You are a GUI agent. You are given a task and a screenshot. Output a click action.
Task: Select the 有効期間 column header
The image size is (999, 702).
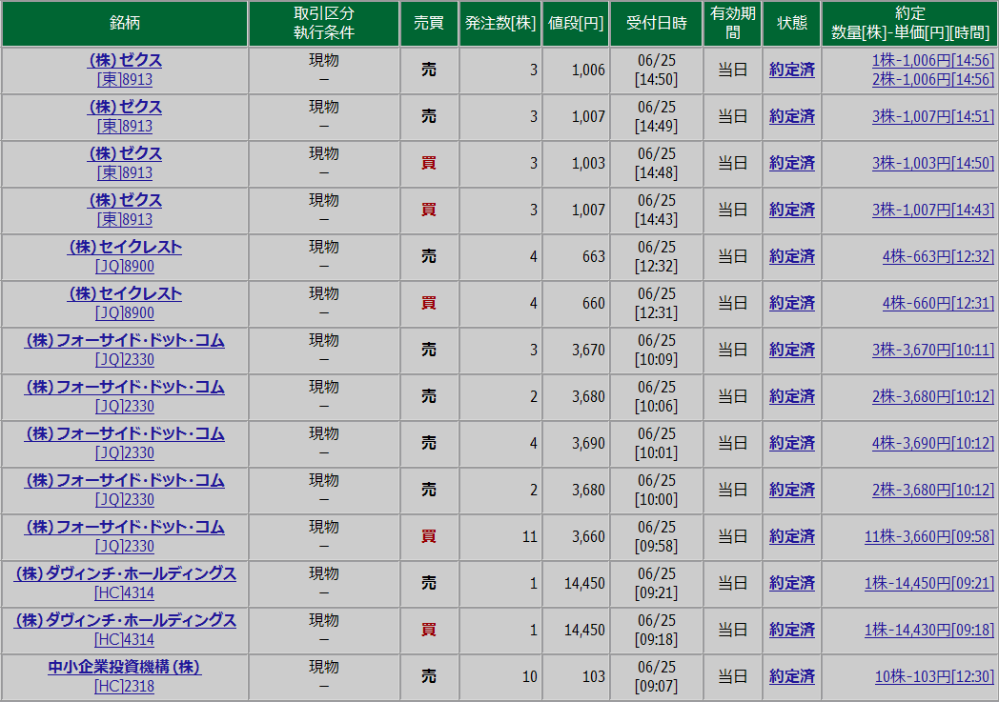pos(733,24)
